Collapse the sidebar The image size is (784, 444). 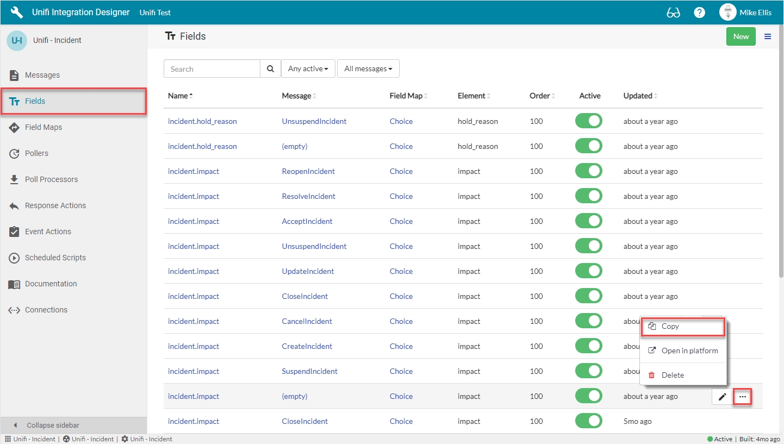53,425
